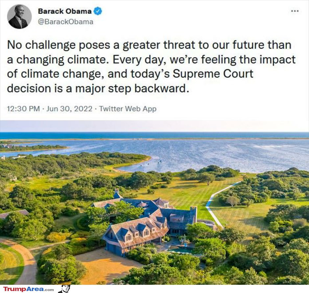Click the word "backward" ending the tweet
Viewport: 309px width, 293px height.
(x=160, y=89)
